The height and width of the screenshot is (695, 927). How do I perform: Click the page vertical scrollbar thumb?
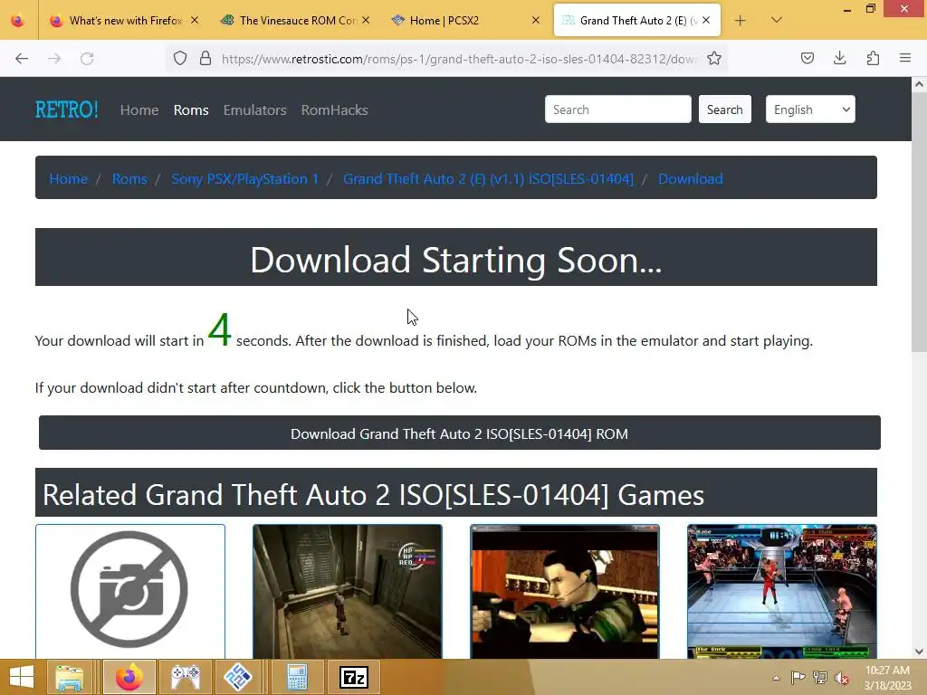click(919, 222)
